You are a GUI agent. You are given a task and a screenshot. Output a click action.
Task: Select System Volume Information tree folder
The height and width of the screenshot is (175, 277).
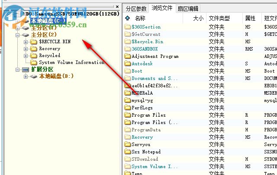coord(72,63)
